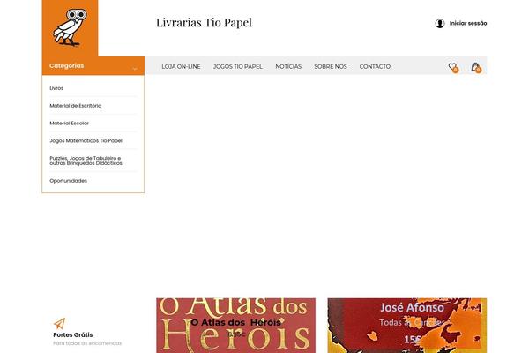Click the Livrarias Tio Papel title
This screenshot has height=353, width=529.
coord(204,23)
